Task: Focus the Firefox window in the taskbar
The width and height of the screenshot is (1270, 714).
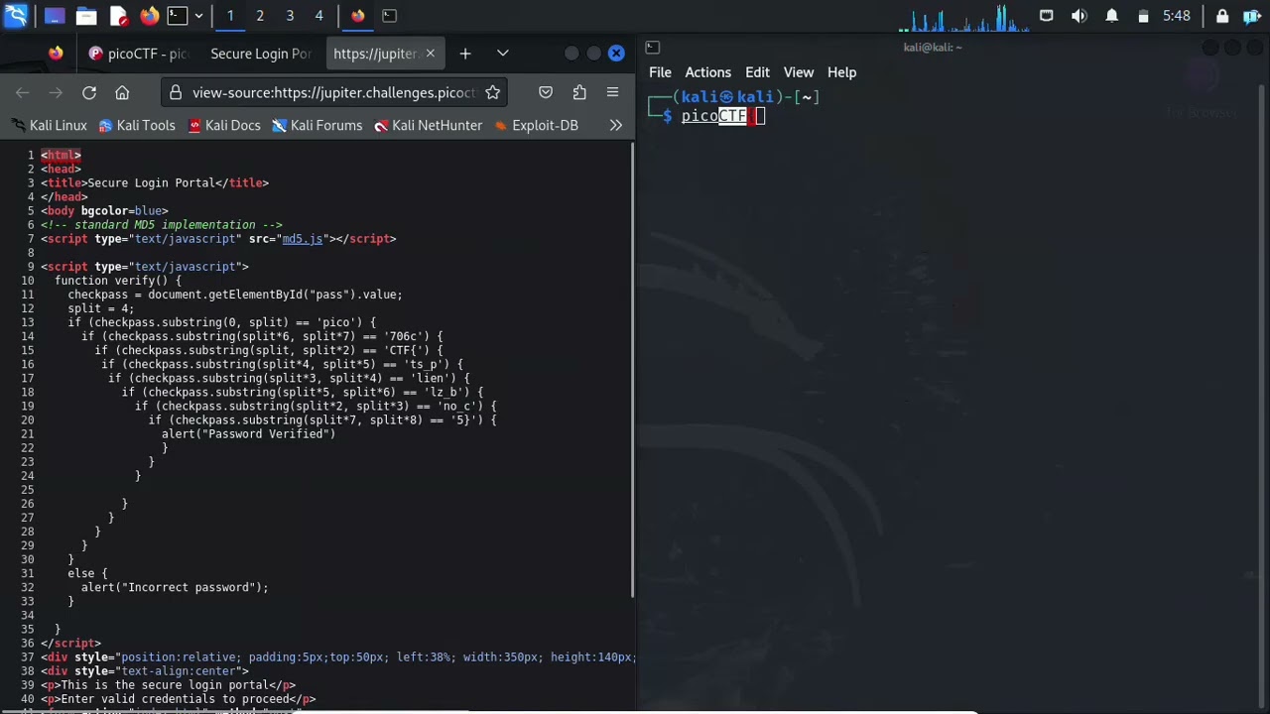Action: pos(358,16)
